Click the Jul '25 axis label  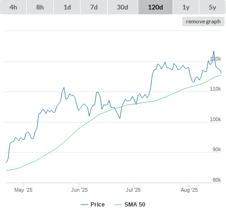133,190
